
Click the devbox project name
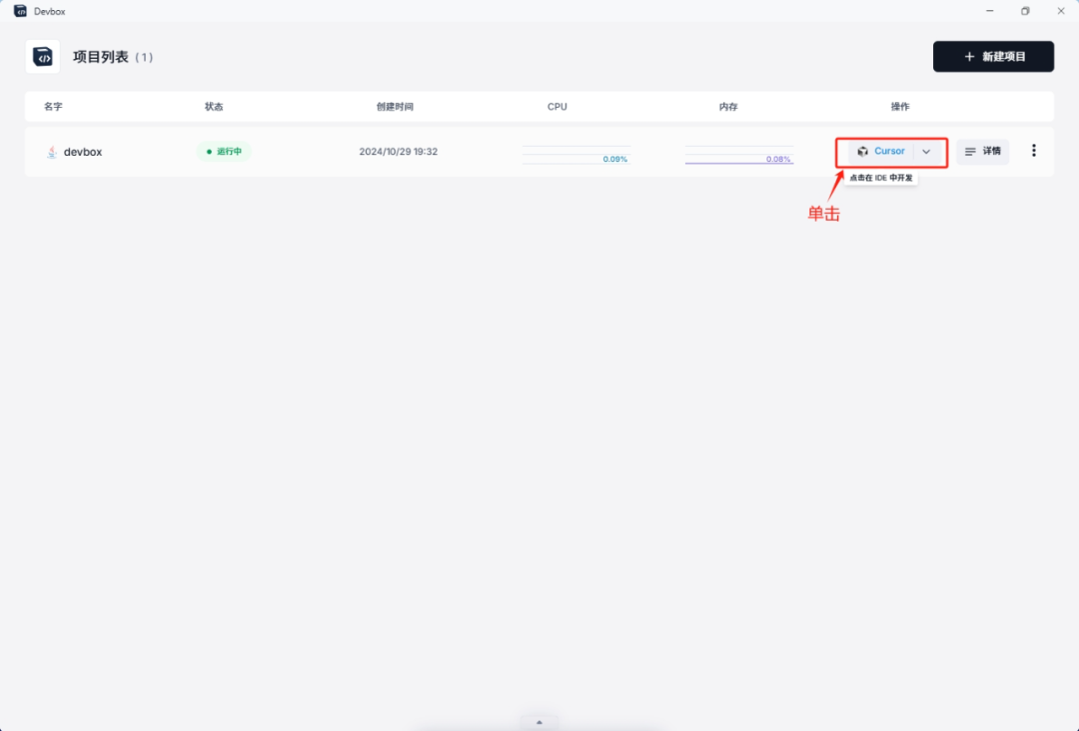point(83,152)
